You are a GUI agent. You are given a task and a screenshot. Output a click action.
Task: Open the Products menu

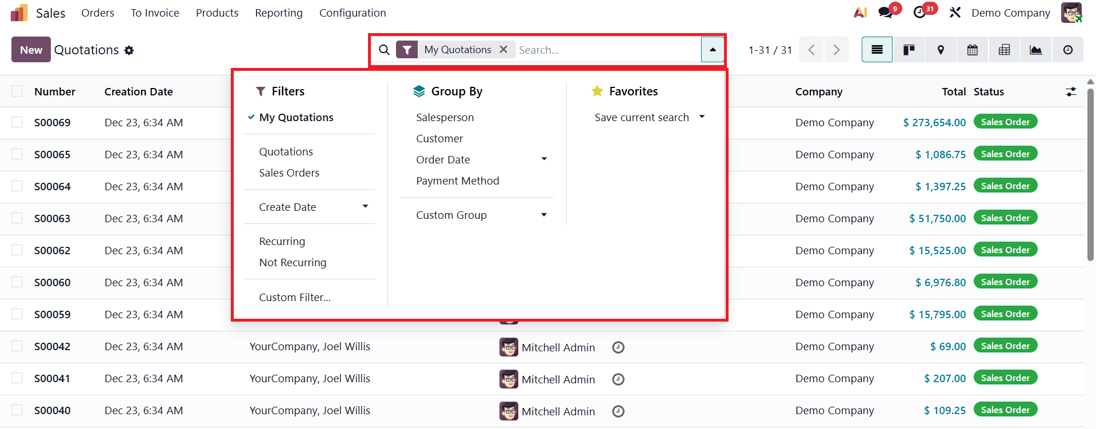click(217, 13)
